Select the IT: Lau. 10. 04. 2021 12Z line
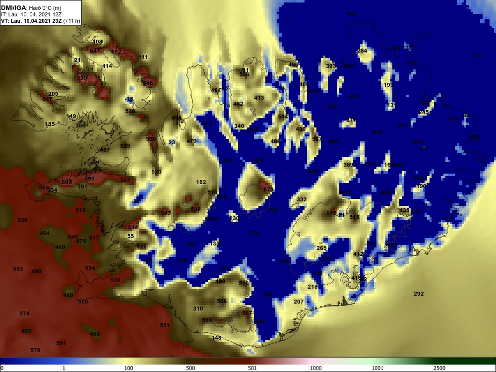 point(31,14)
